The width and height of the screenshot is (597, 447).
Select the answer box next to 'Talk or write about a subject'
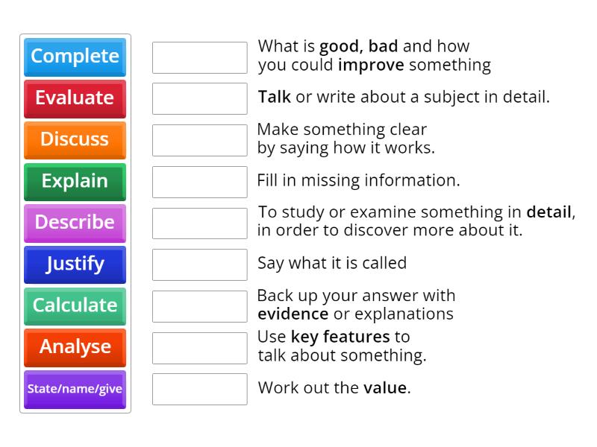[199, 98]
